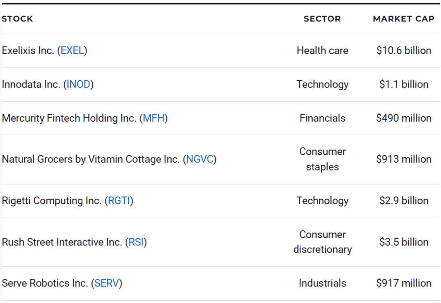The image size is (441, 303).
Task: Click the Financials sector cell
Action: click(x=322, y=118)
